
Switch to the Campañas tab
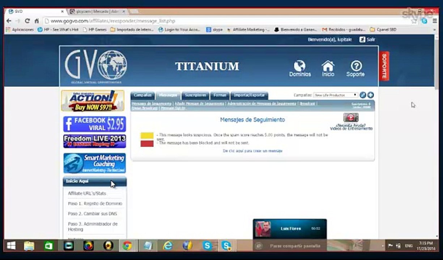coord(142,95)
